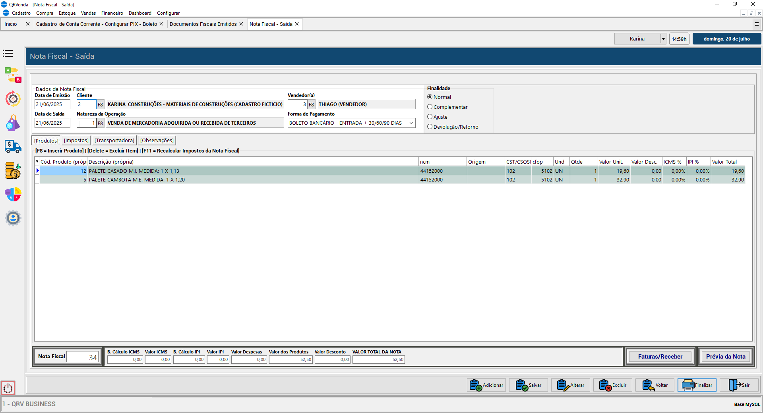Click the Data de Saída date field
This screenshot has height=413, width=763.
(52, 123)
